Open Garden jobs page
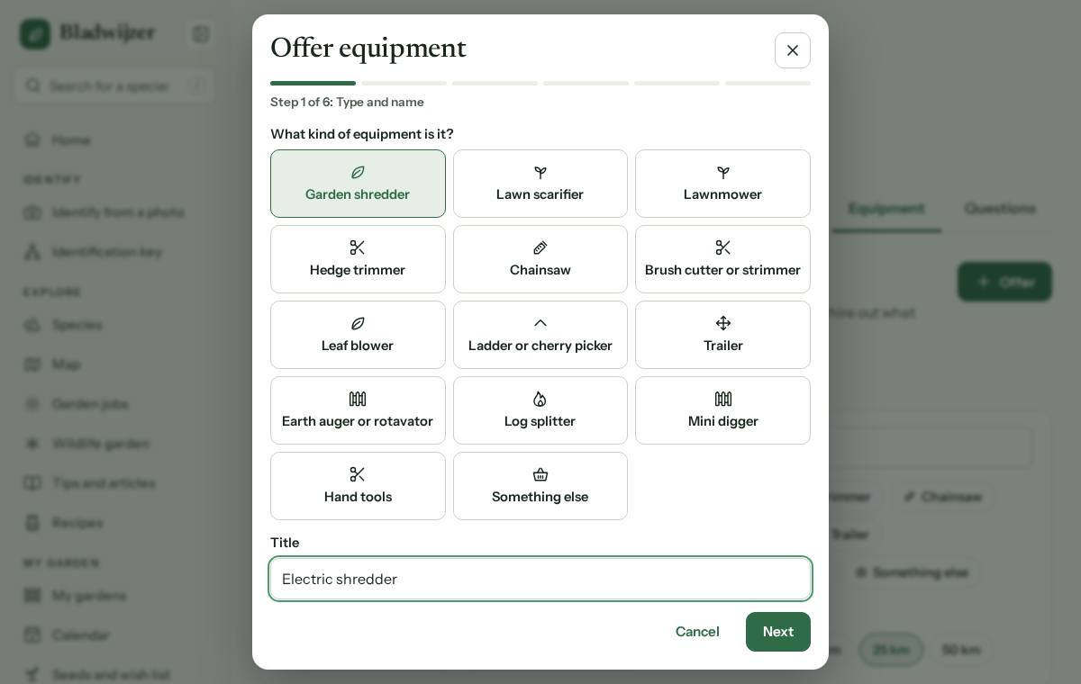The height and width of the screenshot is (684, 1081). click(114, 404)
